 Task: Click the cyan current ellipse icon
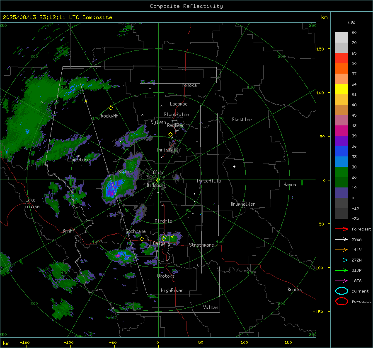[x=342, y=291]
